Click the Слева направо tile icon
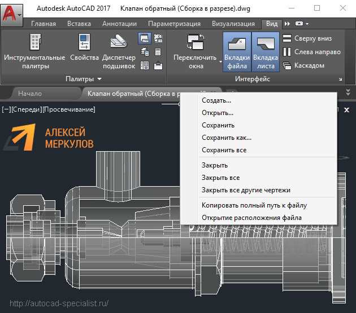The image size is (356, 313). (287, 52)
